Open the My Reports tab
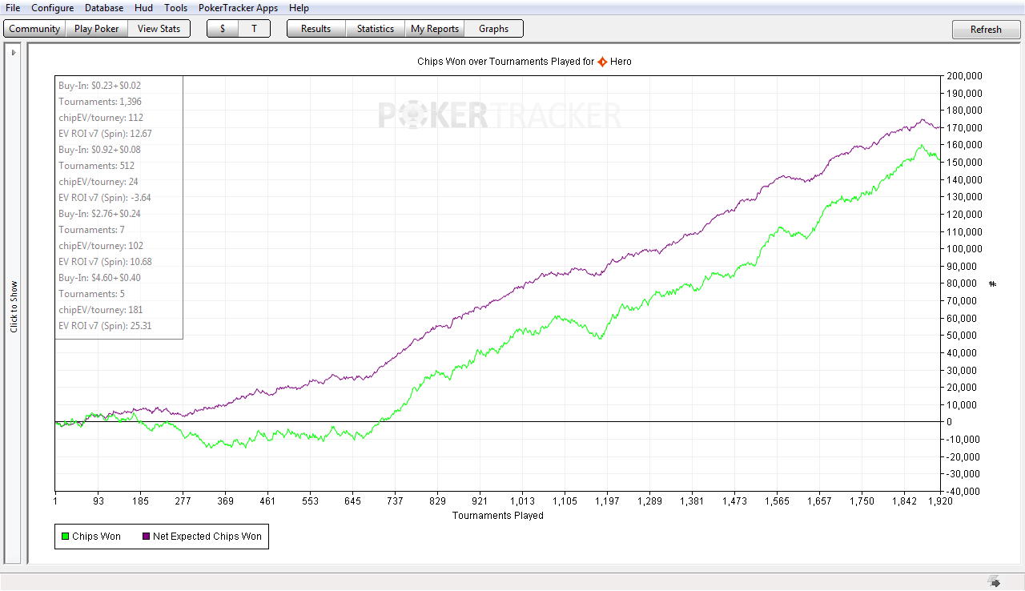Viewport: 1025px width, 591px height. coord(435,29)
